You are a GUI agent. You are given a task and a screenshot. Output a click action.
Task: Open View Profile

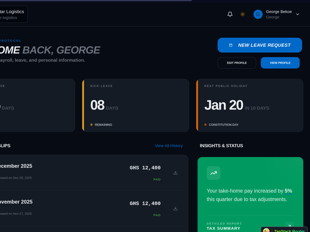[x=280, y=63]
